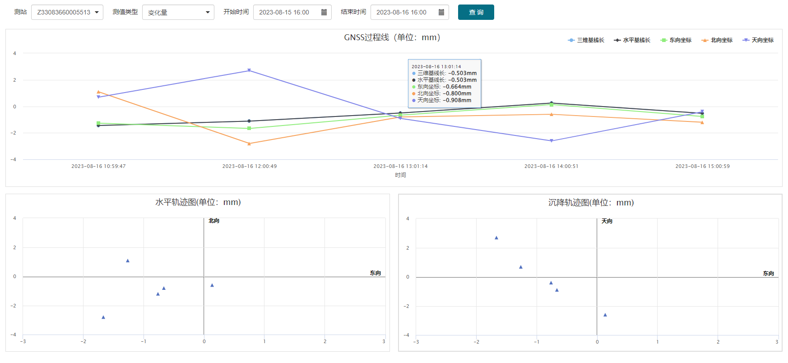
Task: Open the end time calendar icon
Action: tap(441, 12)
